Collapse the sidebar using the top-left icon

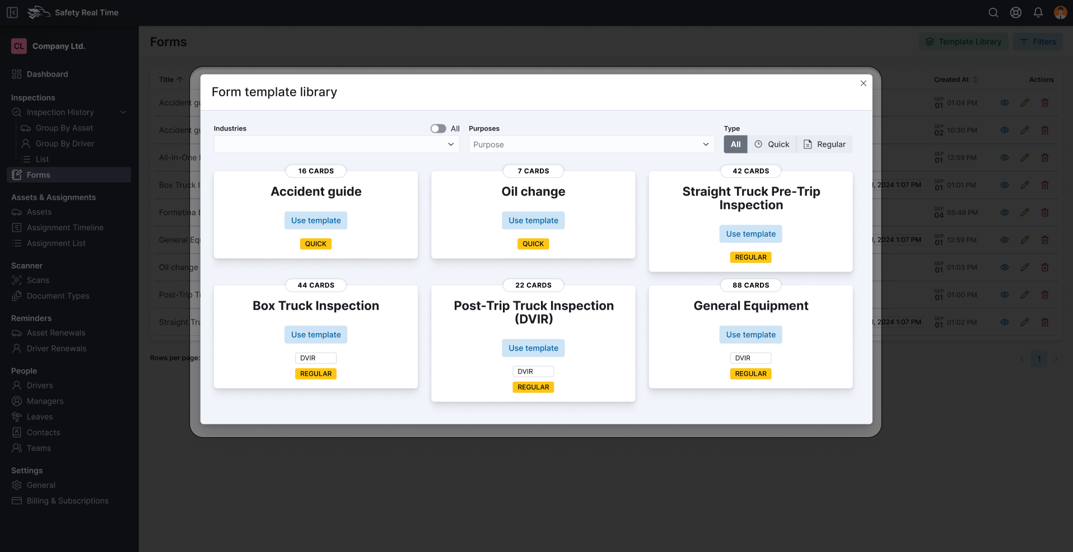tap(12, 12)
